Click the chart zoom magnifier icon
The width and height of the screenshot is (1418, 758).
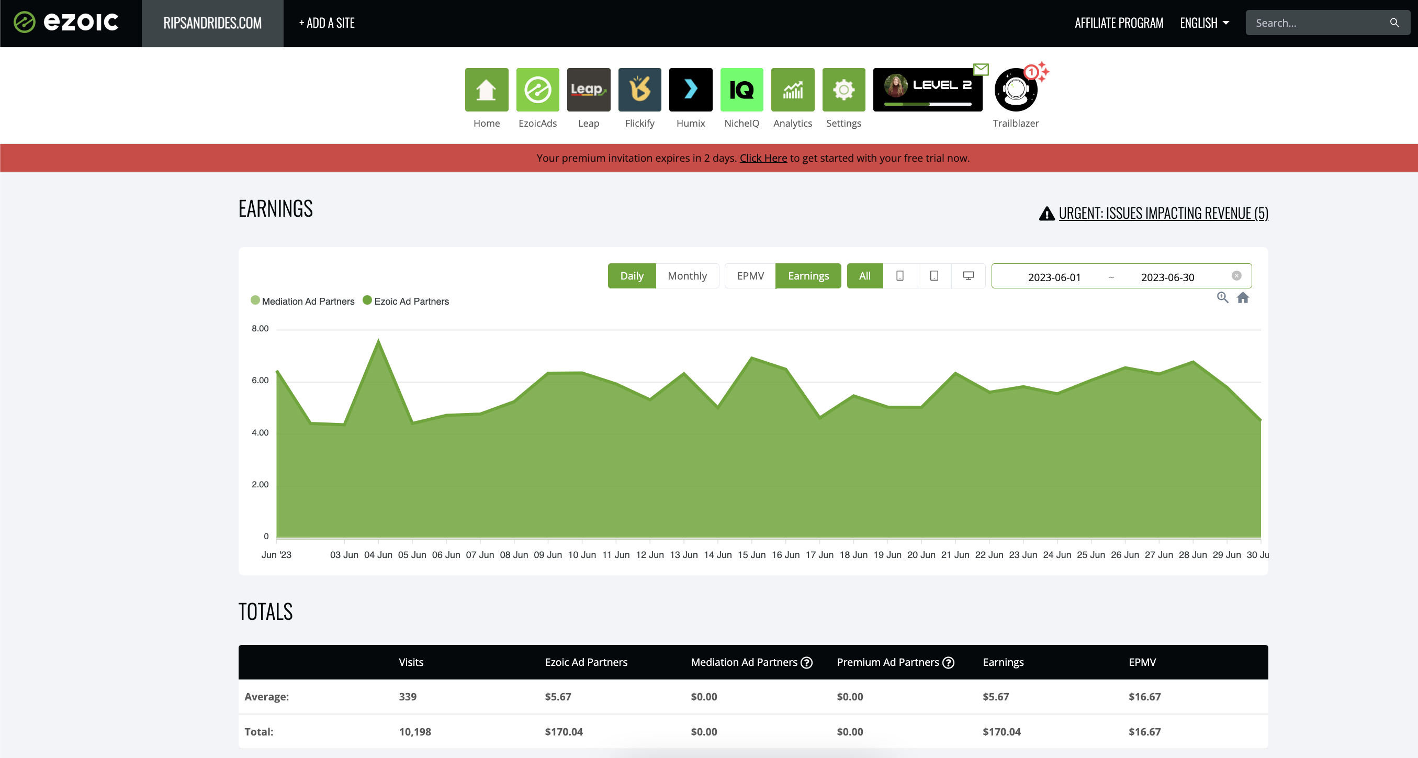pos(1223,297)
